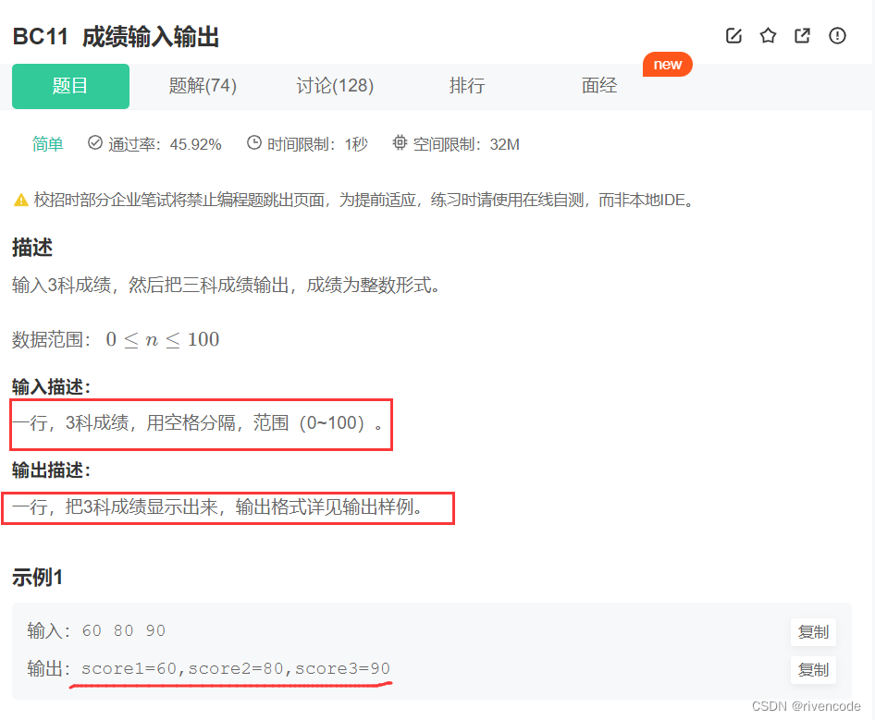Click the 数据范围 formula line
The image size is (875, 720).
[116, 339]
